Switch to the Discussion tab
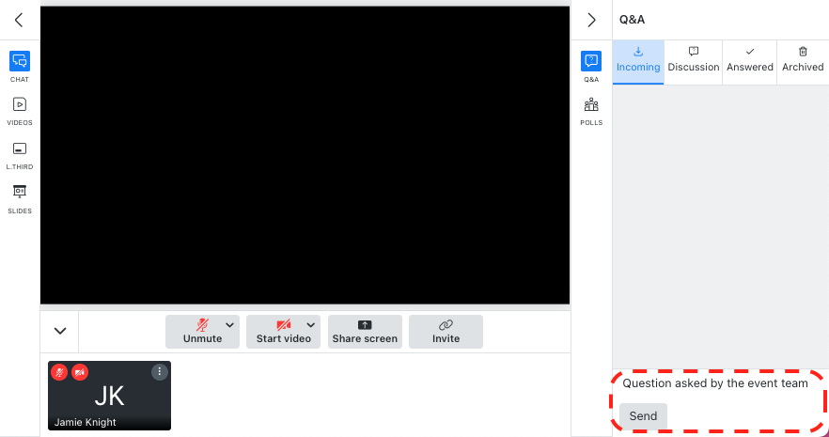Viewport: 829px width, 437px height. [693, 62]
